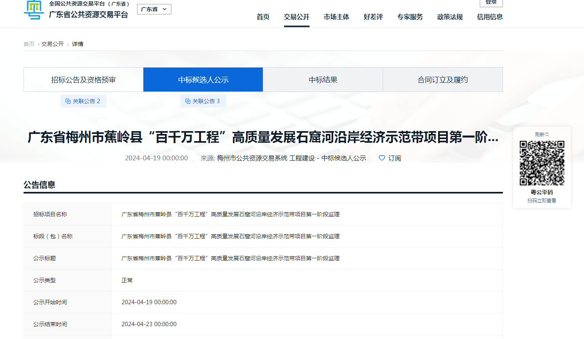This screenshot has width=584, height=339.
Task: Expand 关联公告 3 related announcements
Action: (203, 101)
